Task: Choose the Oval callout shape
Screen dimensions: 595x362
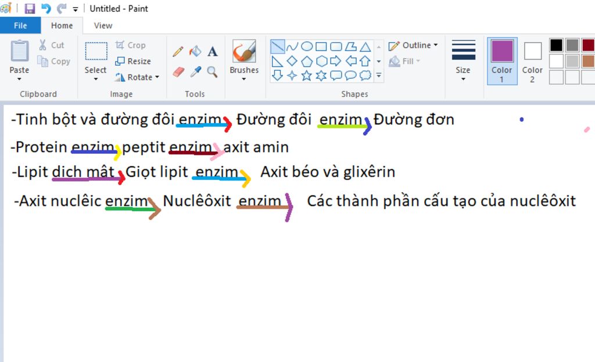Action: tap(350, 75)
